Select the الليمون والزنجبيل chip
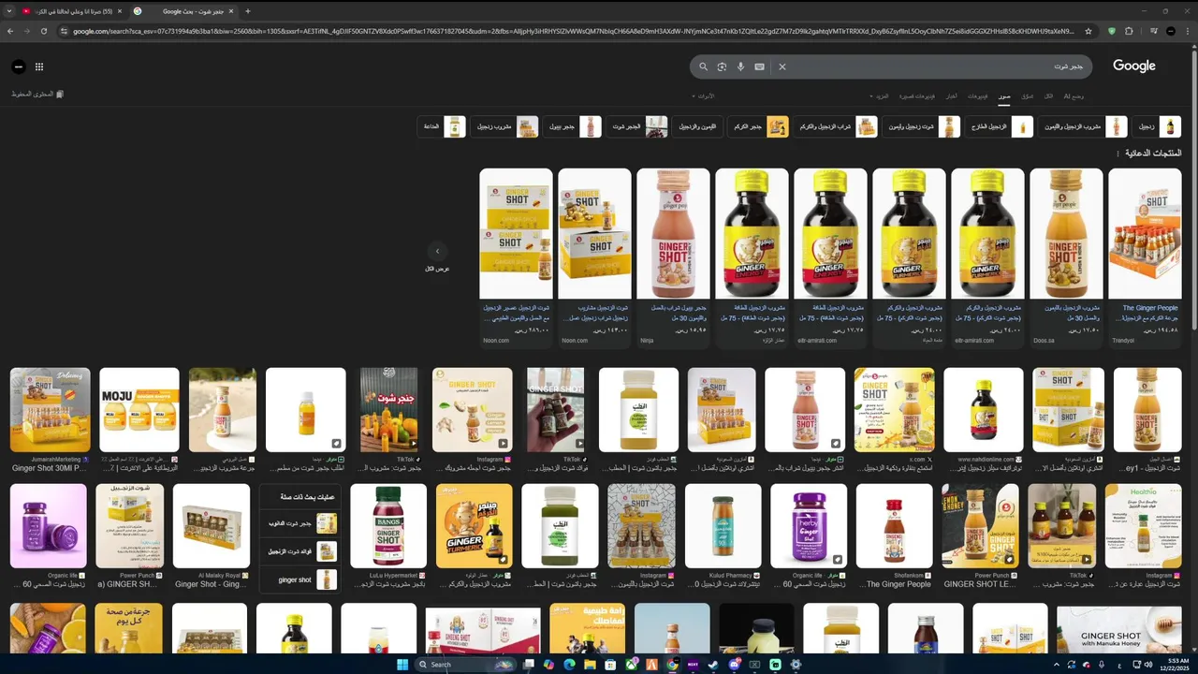The height and width of the screenshot is (674, 1198). coord(695,126)
